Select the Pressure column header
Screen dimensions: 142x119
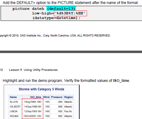pyautogui.click(x=57, y=97)
